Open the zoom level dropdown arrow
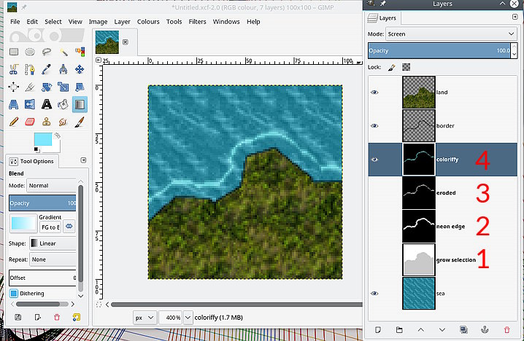Viewport: 524px width, 341px height. click(188, 318)
